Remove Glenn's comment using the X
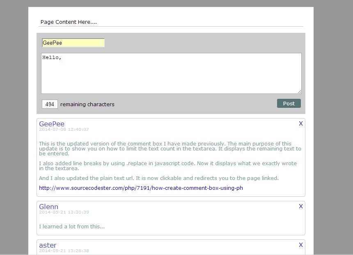The width and height of the screenshot is (353, 255). (x=300, y=206)
